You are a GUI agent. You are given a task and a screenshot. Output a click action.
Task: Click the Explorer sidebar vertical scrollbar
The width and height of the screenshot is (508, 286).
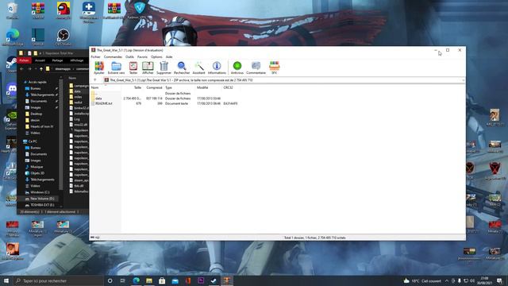coord(61,134)
